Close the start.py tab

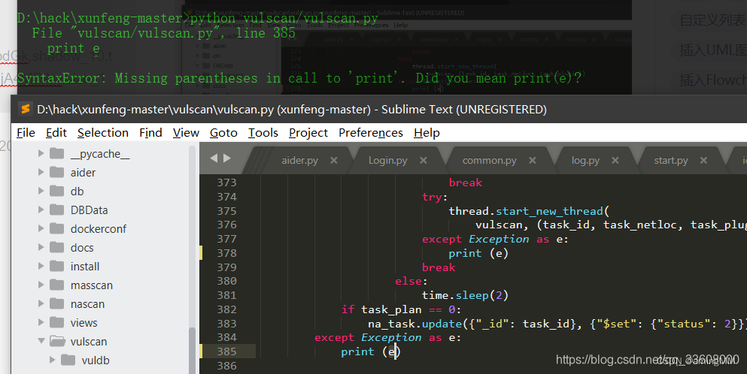(703, 161)
